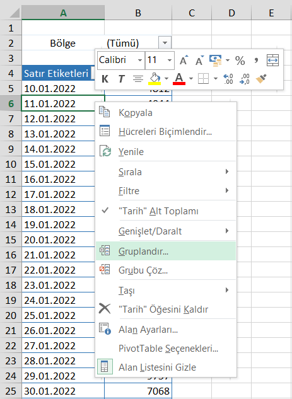Screen dimensions: 292x399
Task: Open the Bölge (Tümü) filter dropdown
Action: tap(165, 43)
